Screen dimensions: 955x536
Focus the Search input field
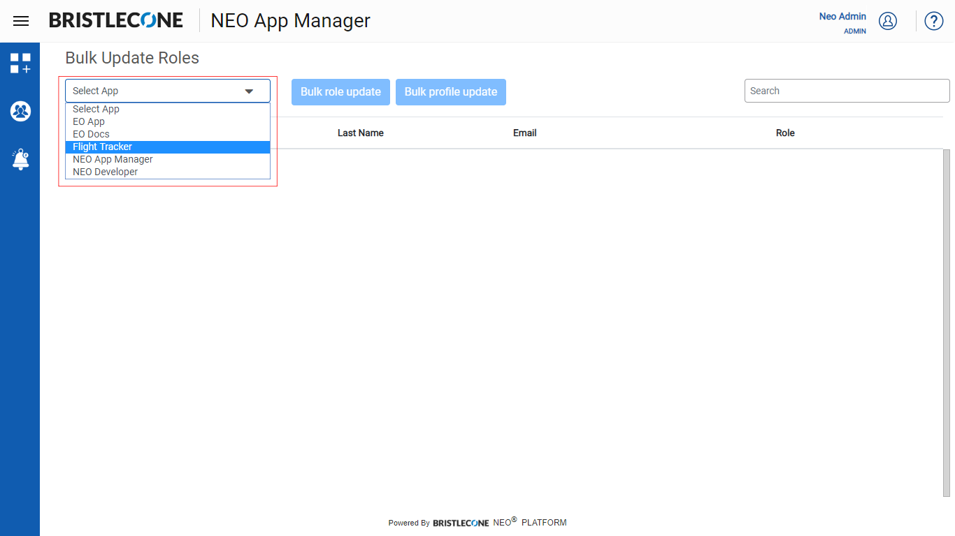tap(847, 91)
